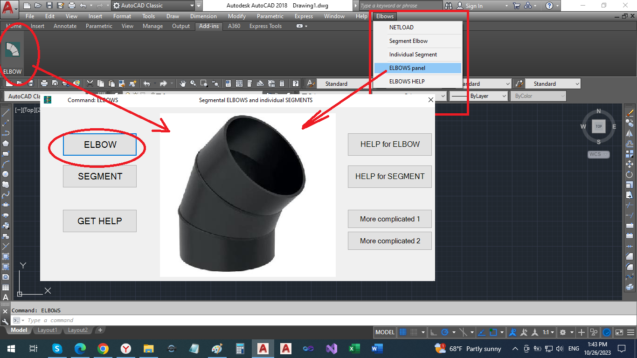Open the 1:1 annotation scale dropdown
Screen dimensions: 637x358
click(x=548, y=332)
